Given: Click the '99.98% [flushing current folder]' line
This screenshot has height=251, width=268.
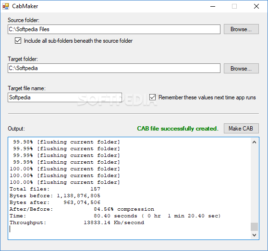Looking at the screenshot, I should coord(66,142).
